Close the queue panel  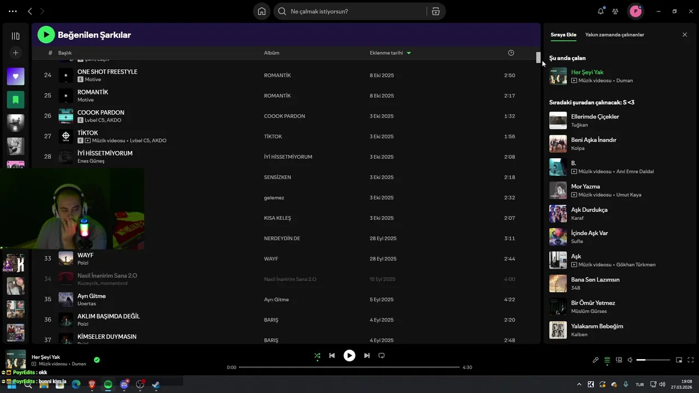click(685, 34)
